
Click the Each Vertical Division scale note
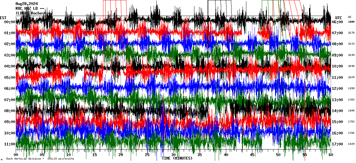40,159
